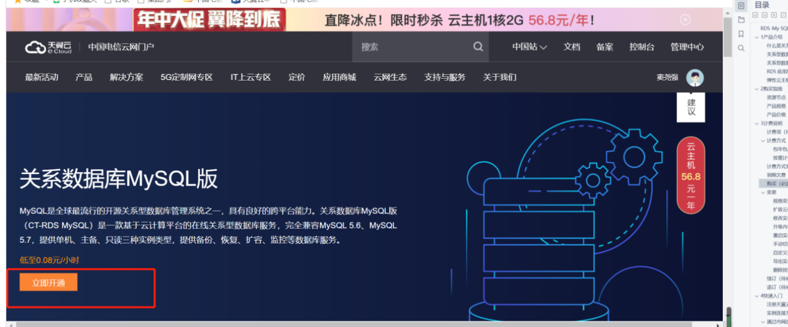The image size is (788, 327).
Task: Open the 最新活动 nav menu
Action: click(41, 77)
